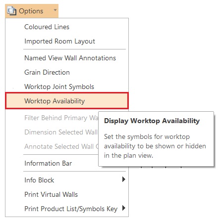Viewport: 218px width, 221px height.
Task: Toggle Coloured Lines option
Action: (67, 27)
